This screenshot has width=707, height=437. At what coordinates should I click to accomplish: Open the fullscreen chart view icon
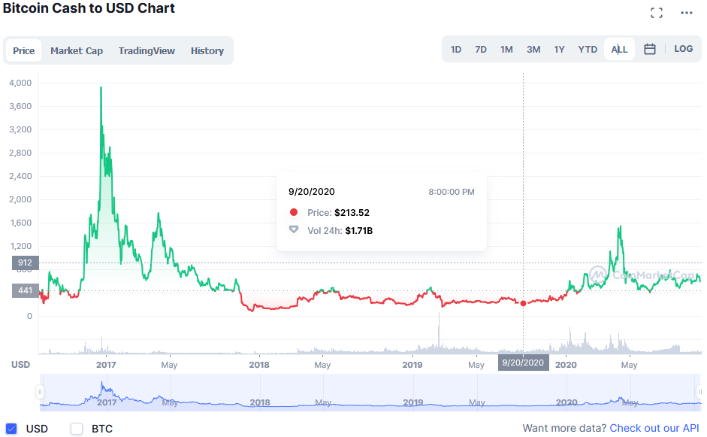pos(657,13)
